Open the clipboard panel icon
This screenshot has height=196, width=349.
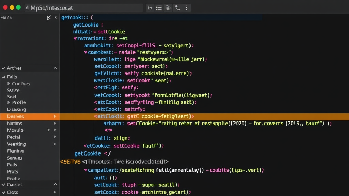point(168,7)
